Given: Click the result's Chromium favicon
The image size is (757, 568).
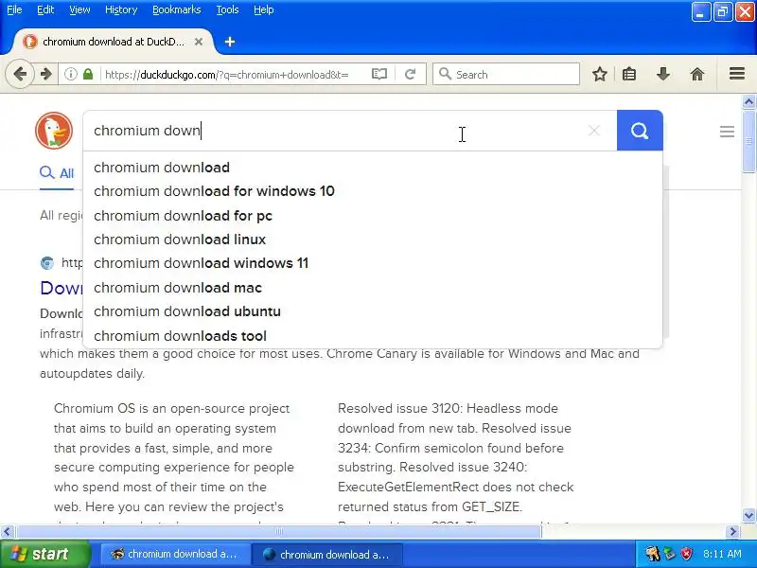Looking at the screenshot, I should coord(46,263).
